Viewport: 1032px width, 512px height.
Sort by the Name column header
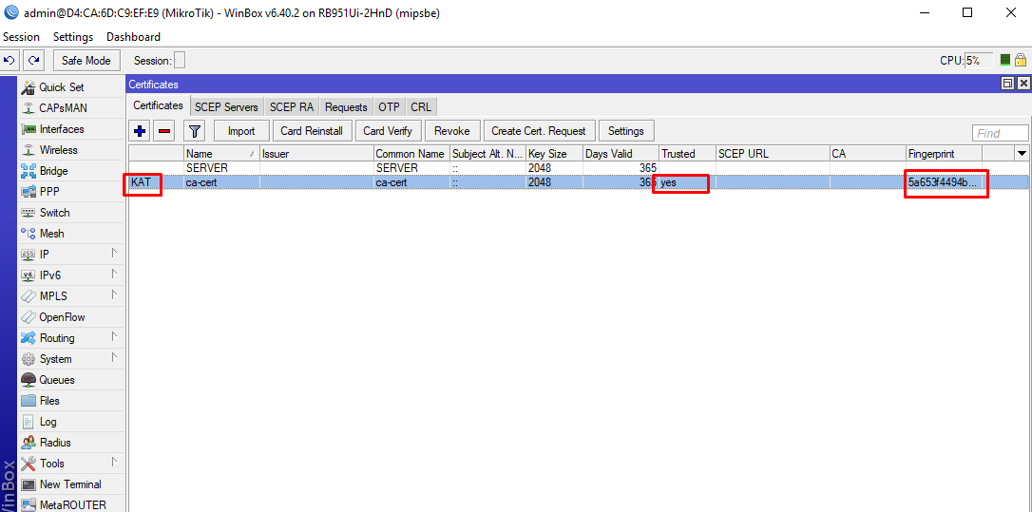[x=221, y=153]
